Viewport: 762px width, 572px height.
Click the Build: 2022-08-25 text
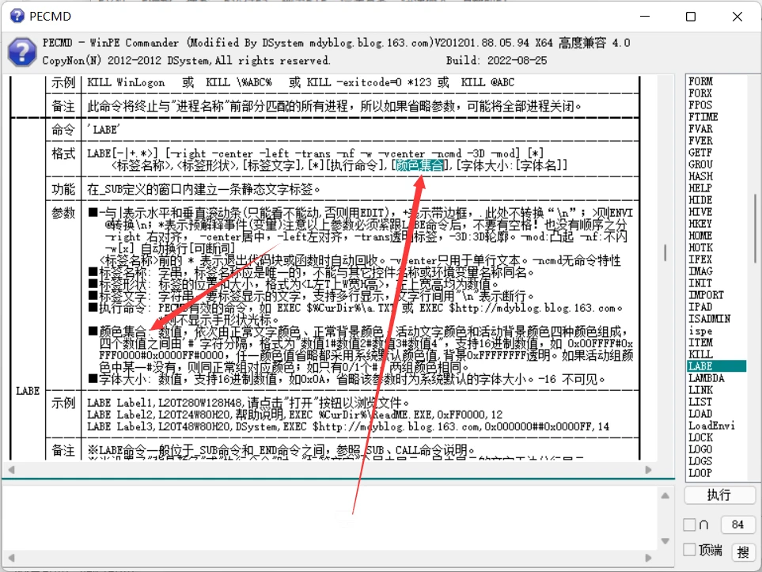point(496,61)
